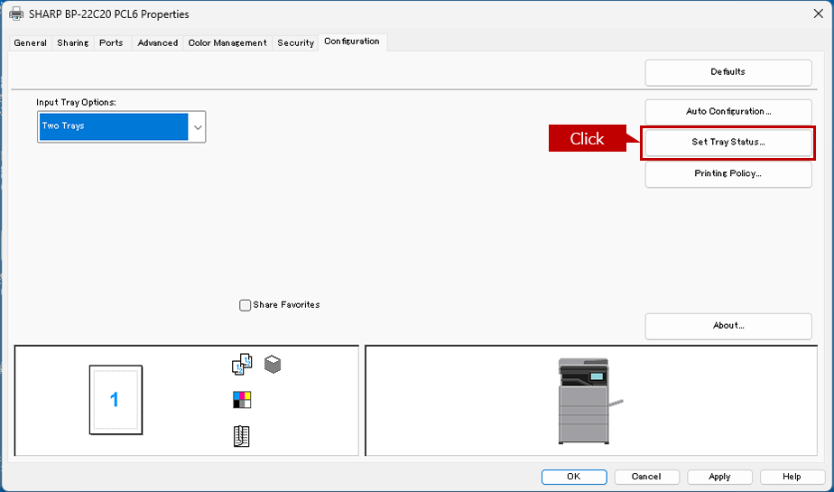Click the color mode CMYK icon
The width and height of the screenshot is (834, 492).
pos(242,399)
